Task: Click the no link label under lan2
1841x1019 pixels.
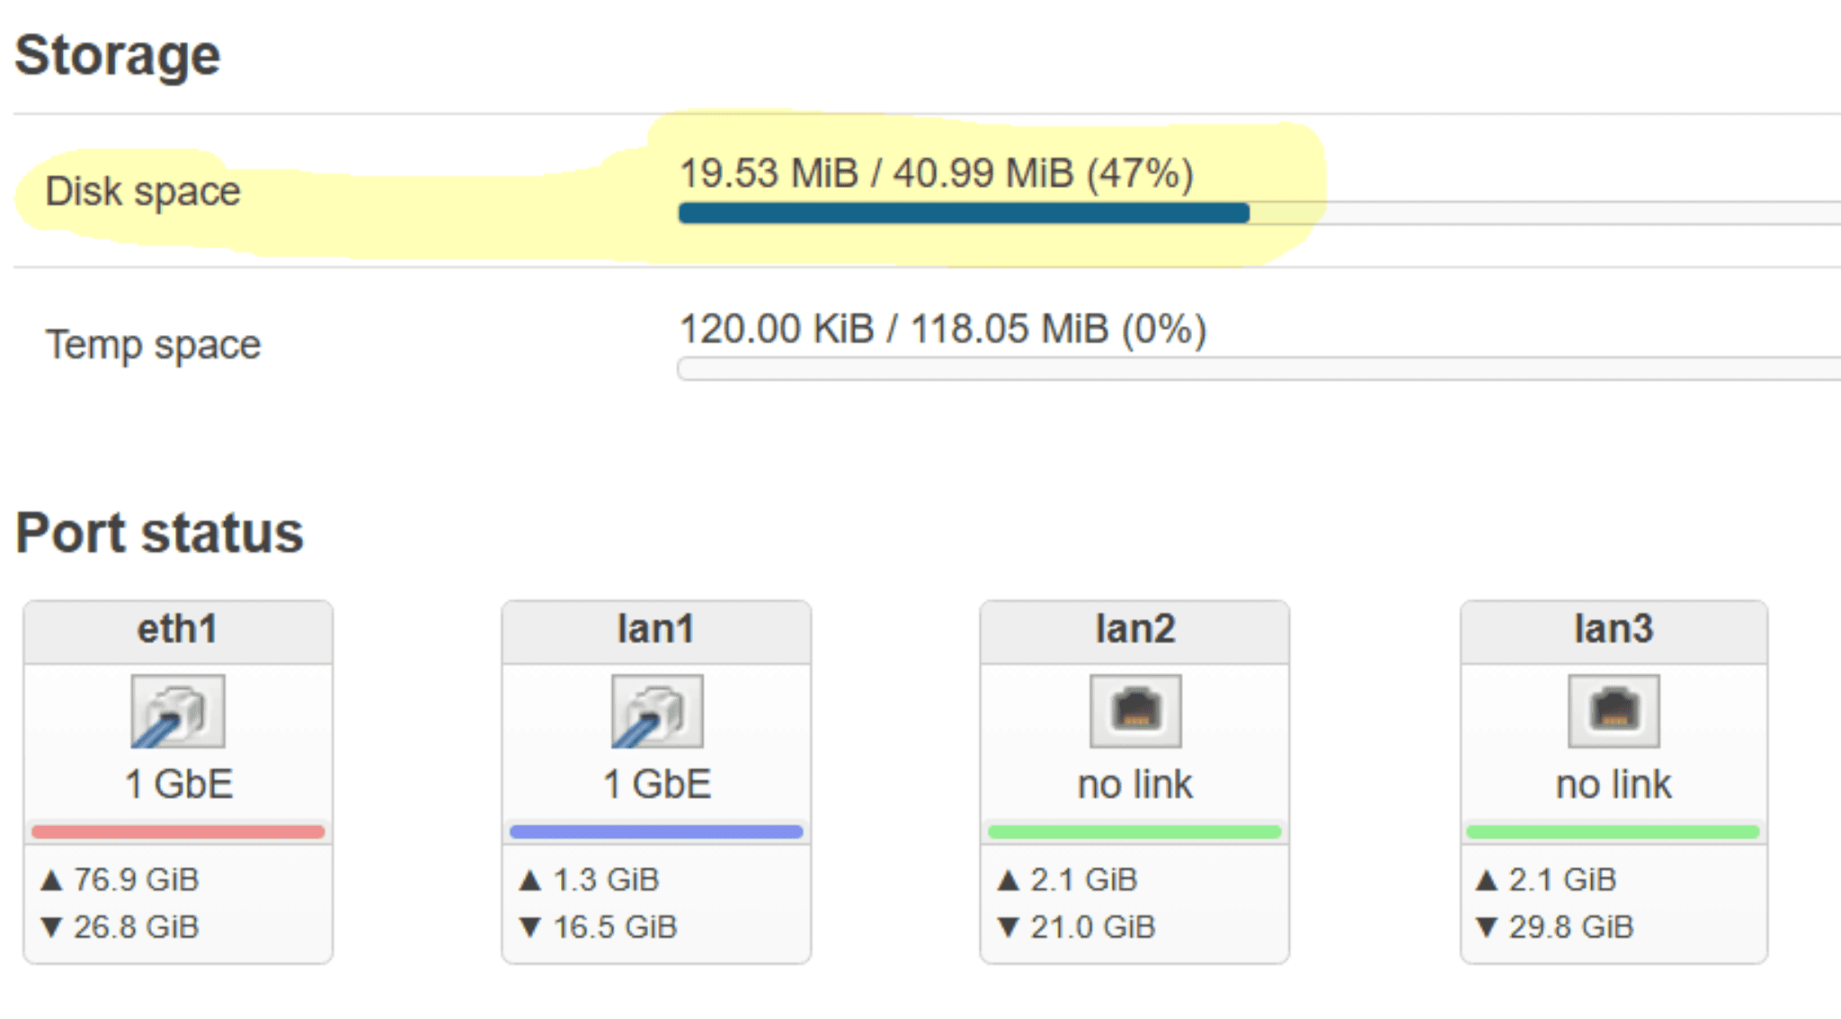Action: [x=1134, y=783]
